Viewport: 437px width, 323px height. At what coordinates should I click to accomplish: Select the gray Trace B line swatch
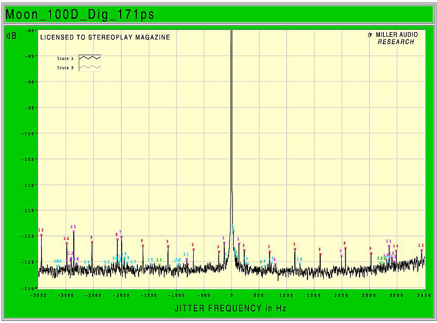coord(90,67)
